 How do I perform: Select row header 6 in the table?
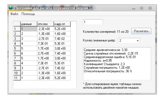17,53
